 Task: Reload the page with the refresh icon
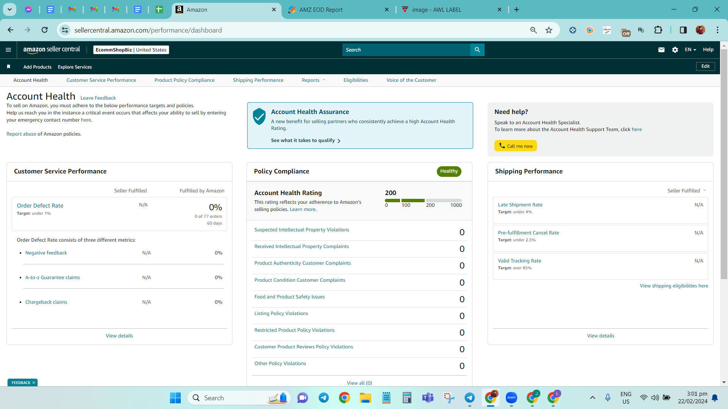tap(44, 30)
